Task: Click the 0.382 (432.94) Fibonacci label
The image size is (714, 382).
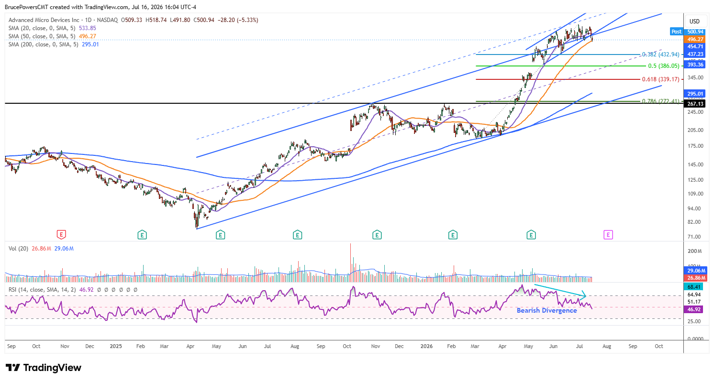Action: 660,55
